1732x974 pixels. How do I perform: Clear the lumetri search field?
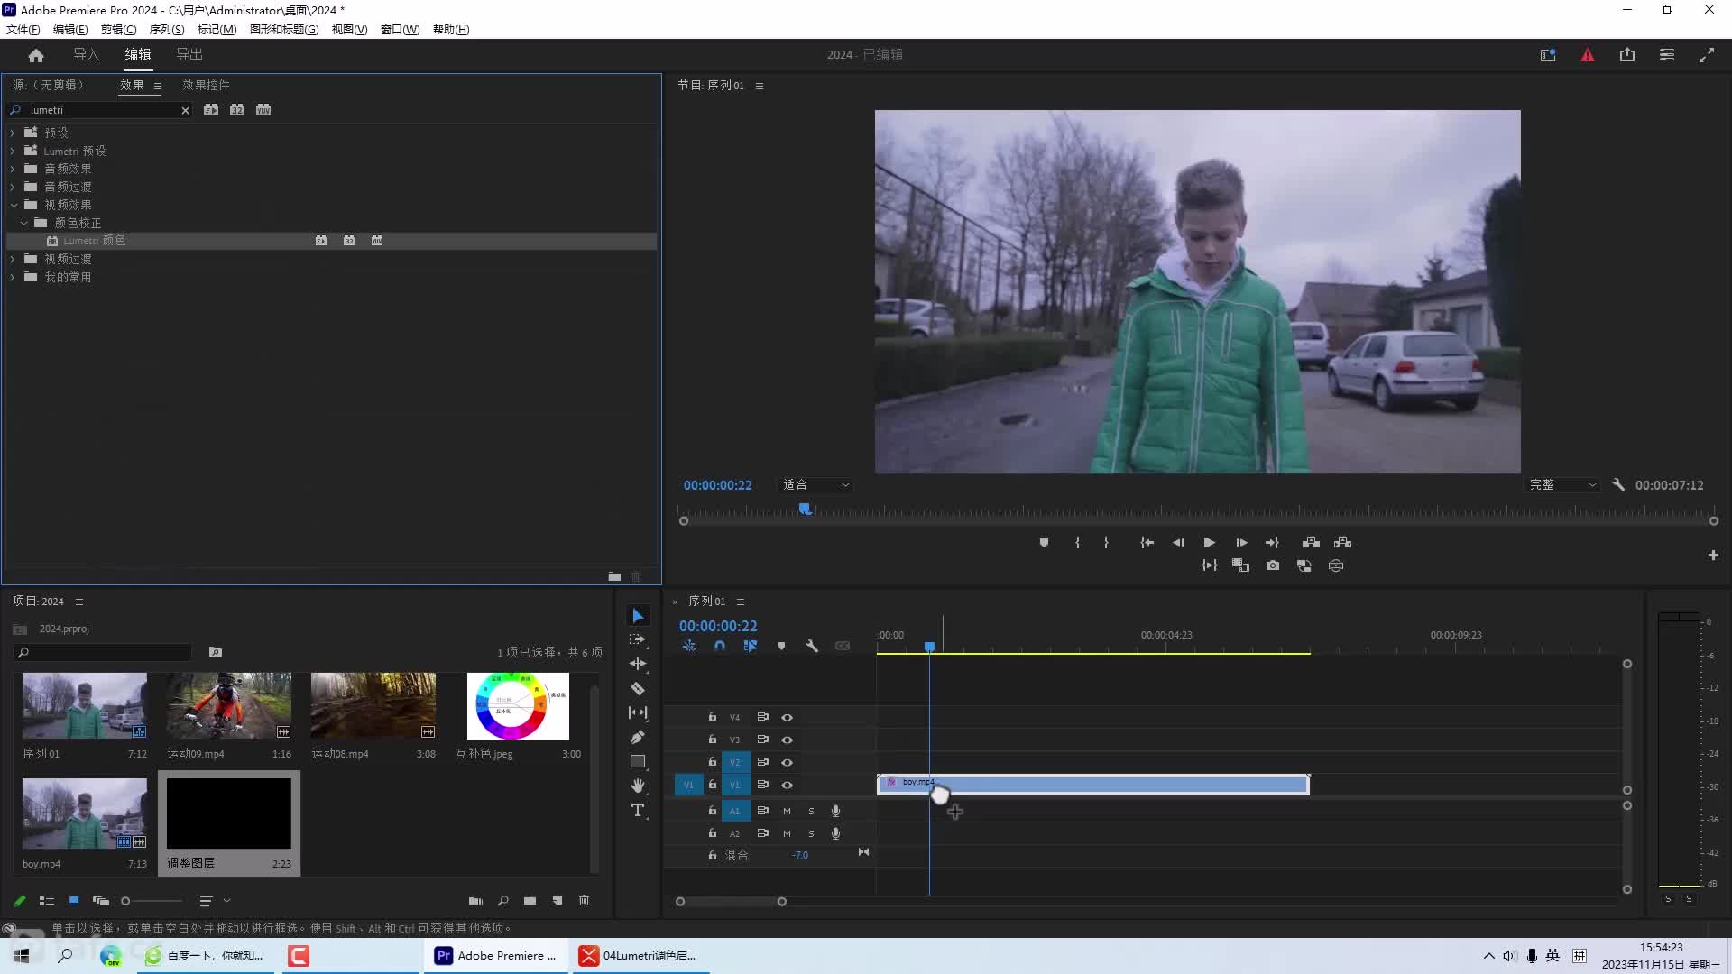point(185,110)
